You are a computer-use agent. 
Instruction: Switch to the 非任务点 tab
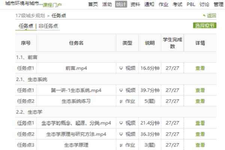48,26
